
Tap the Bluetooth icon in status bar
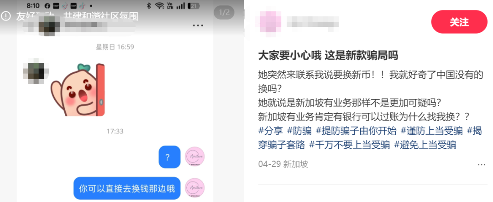click(149, 5)
